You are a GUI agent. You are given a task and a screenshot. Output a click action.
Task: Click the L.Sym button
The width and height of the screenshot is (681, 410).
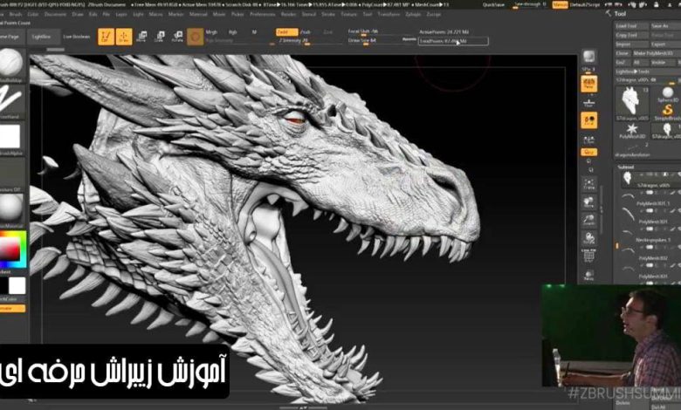pyautogui.click(x=589, y=140)
